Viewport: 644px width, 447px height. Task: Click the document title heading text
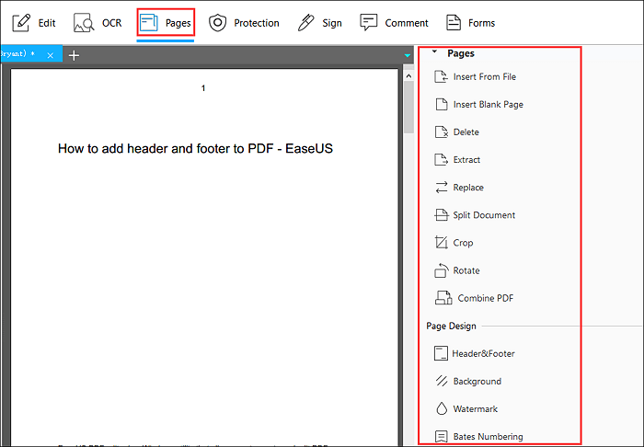[195, 148]
